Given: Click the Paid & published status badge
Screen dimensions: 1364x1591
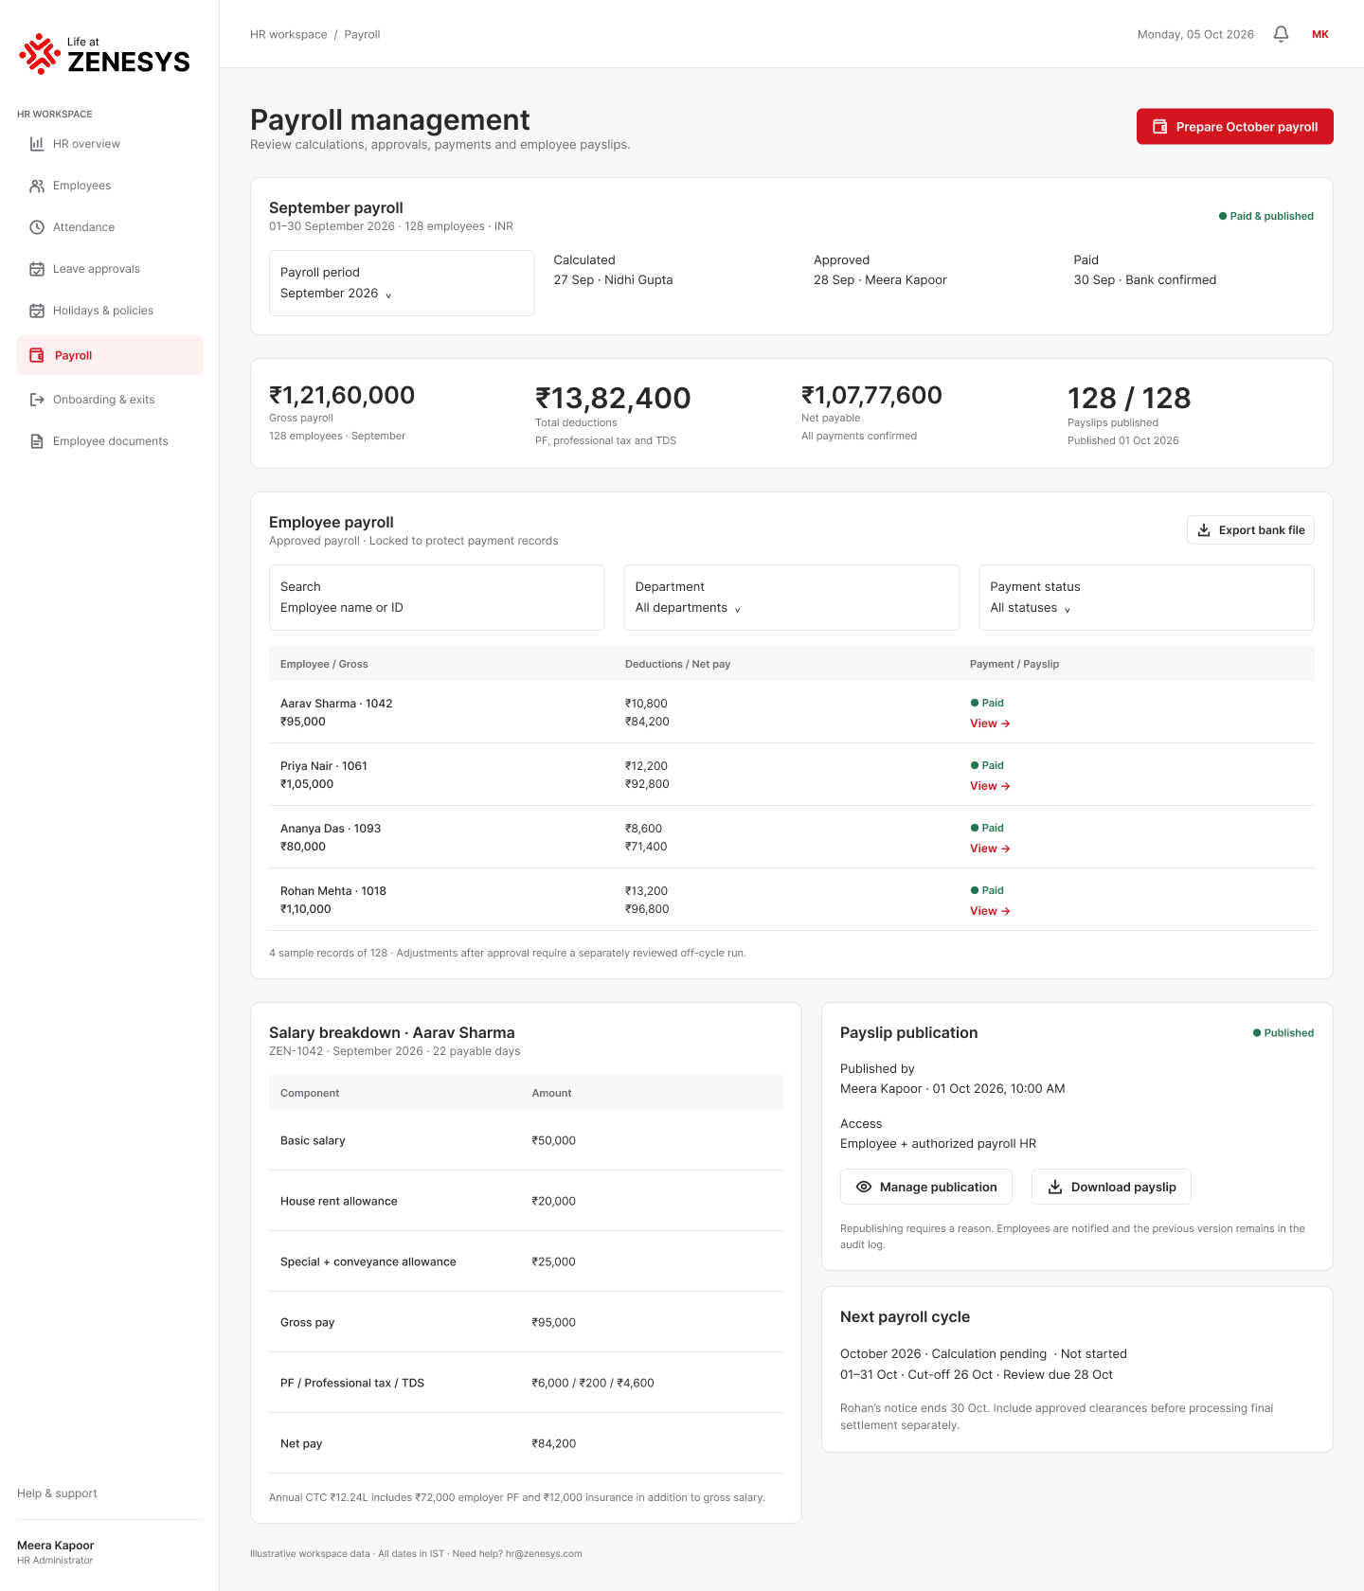Looking at the screenshot, I should [x=1266, y=216].
